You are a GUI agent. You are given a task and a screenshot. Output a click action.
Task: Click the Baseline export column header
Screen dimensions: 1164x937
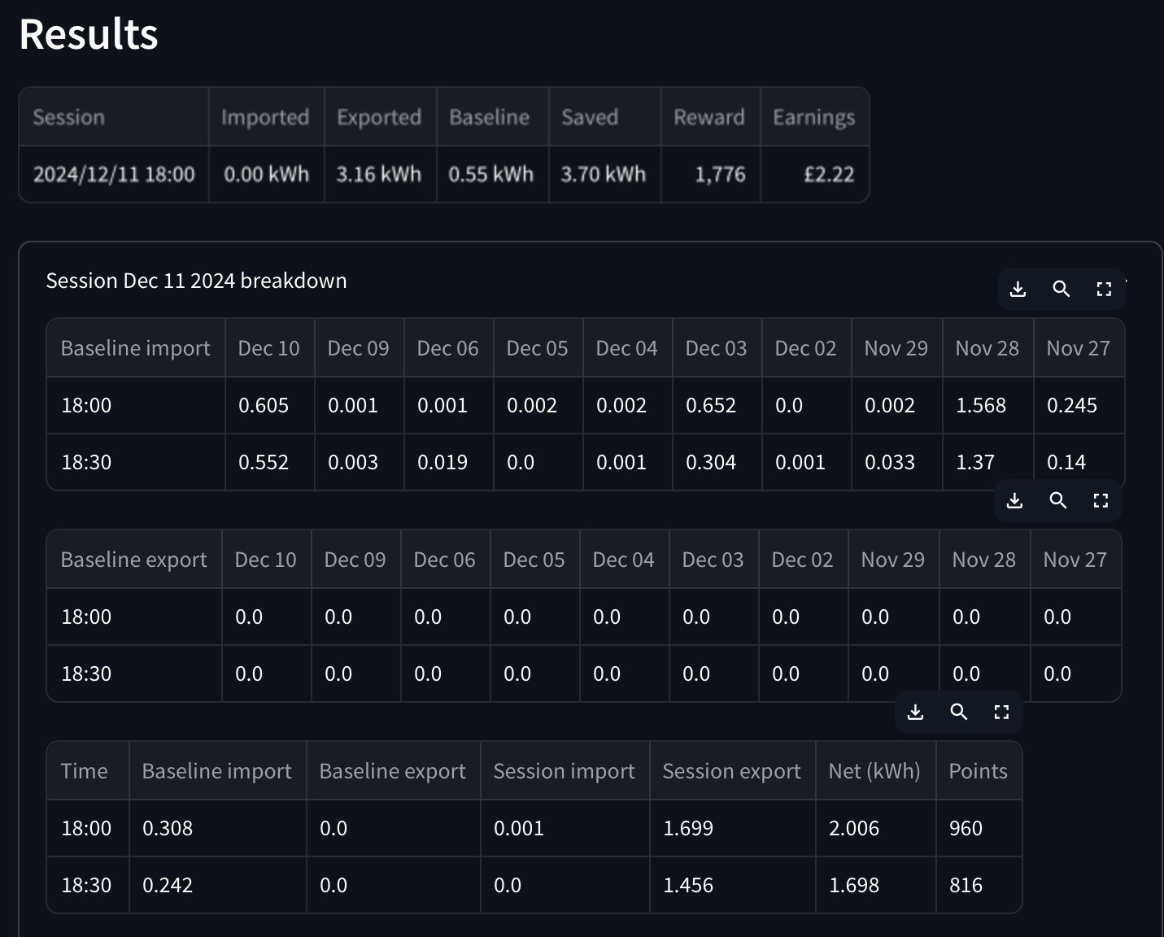click(393, 771)
